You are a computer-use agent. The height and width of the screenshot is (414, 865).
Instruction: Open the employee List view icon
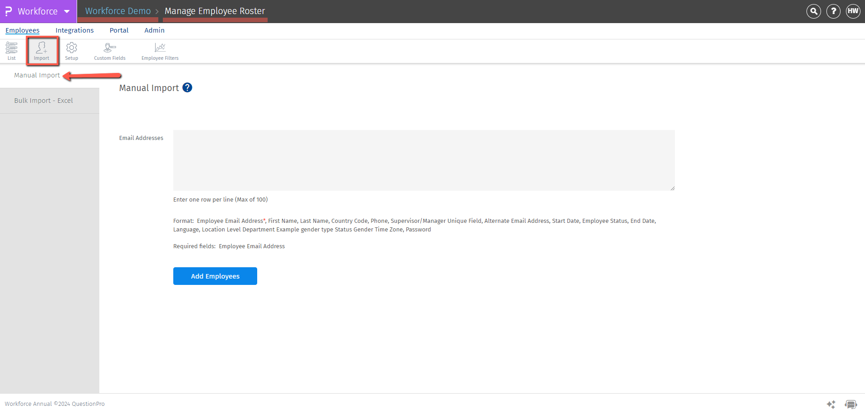(11, 51)
